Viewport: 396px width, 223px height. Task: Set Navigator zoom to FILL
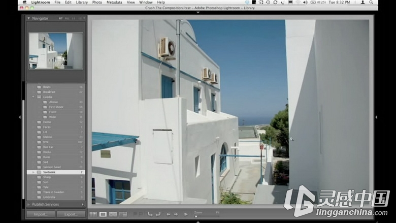[x=67, y=18]
